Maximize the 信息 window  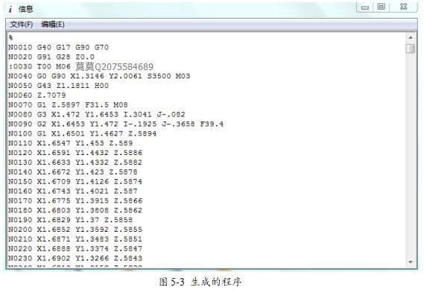click(382, 7)
